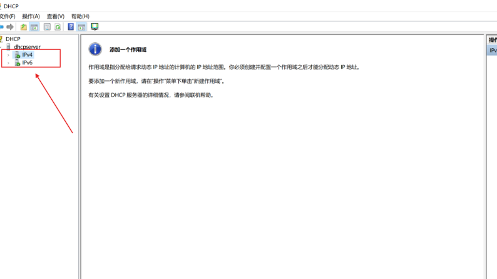Open the 操作(A) menu
The image size is (497, 279).
31,16
